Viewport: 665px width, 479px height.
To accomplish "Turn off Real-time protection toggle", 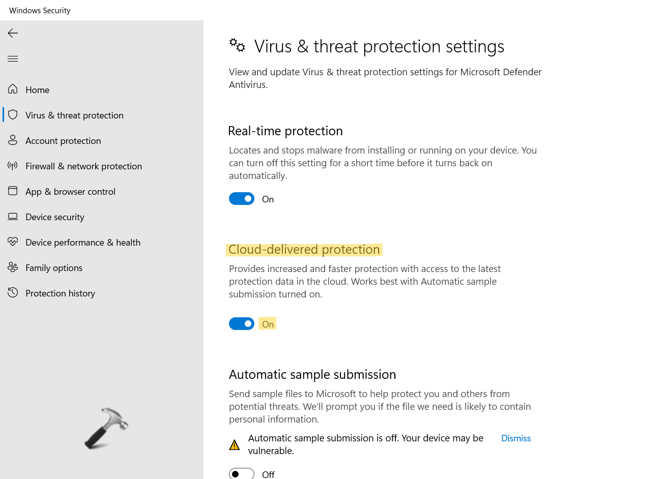I will (242, 199).
